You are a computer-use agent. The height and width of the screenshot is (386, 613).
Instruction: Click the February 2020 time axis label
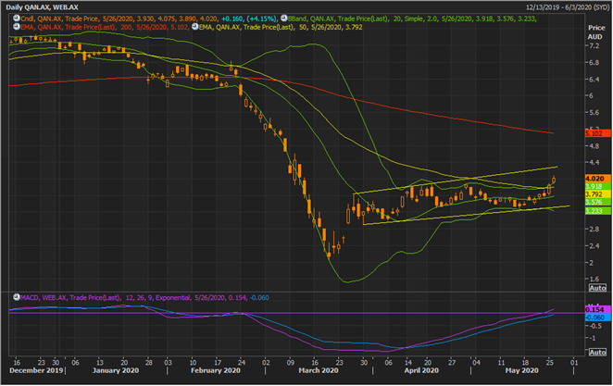point(216,370)
